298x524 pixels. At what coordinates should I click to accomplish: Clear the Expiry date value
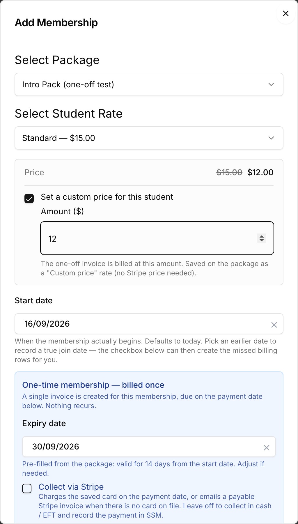[x=267, y=448]
